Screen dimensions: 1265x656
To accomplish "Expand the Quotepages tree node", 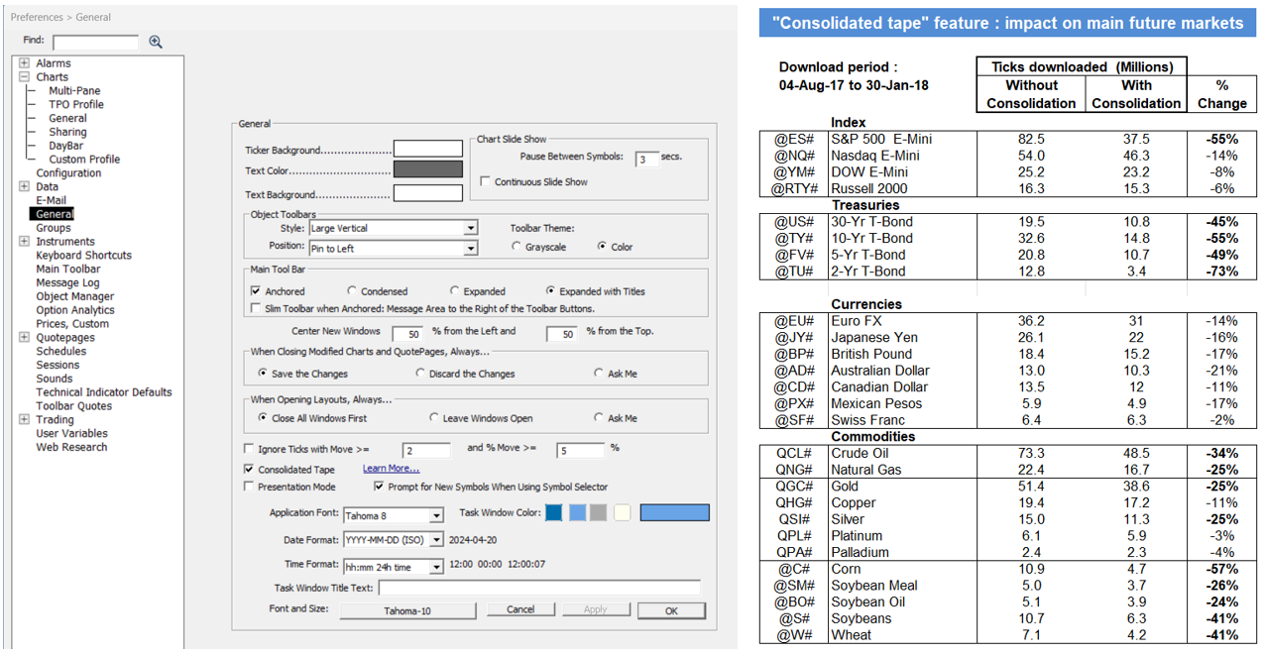I will 24,338.
